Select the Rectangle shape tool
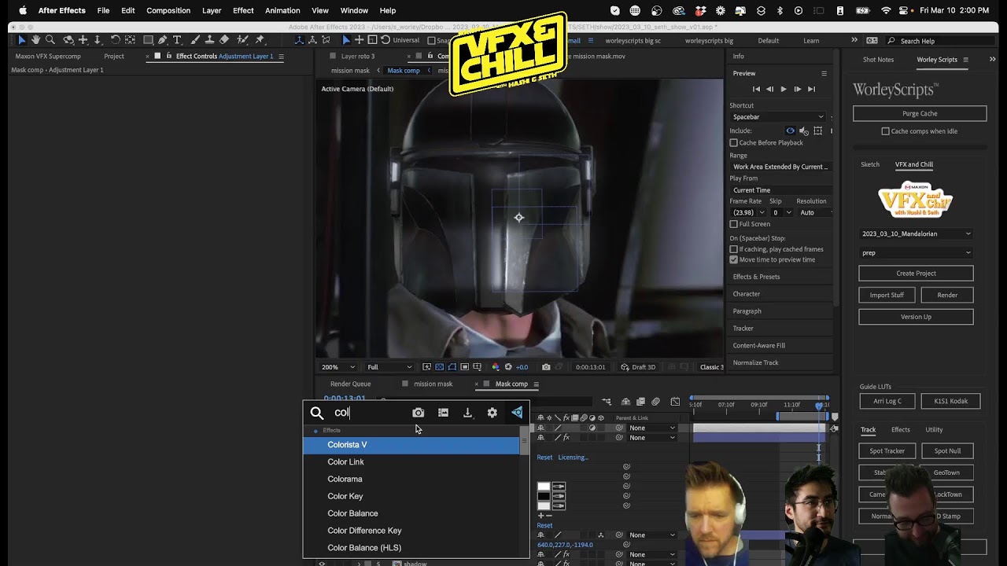The width and height of the screenshot is (1007, 566). (x=148, y=40)
